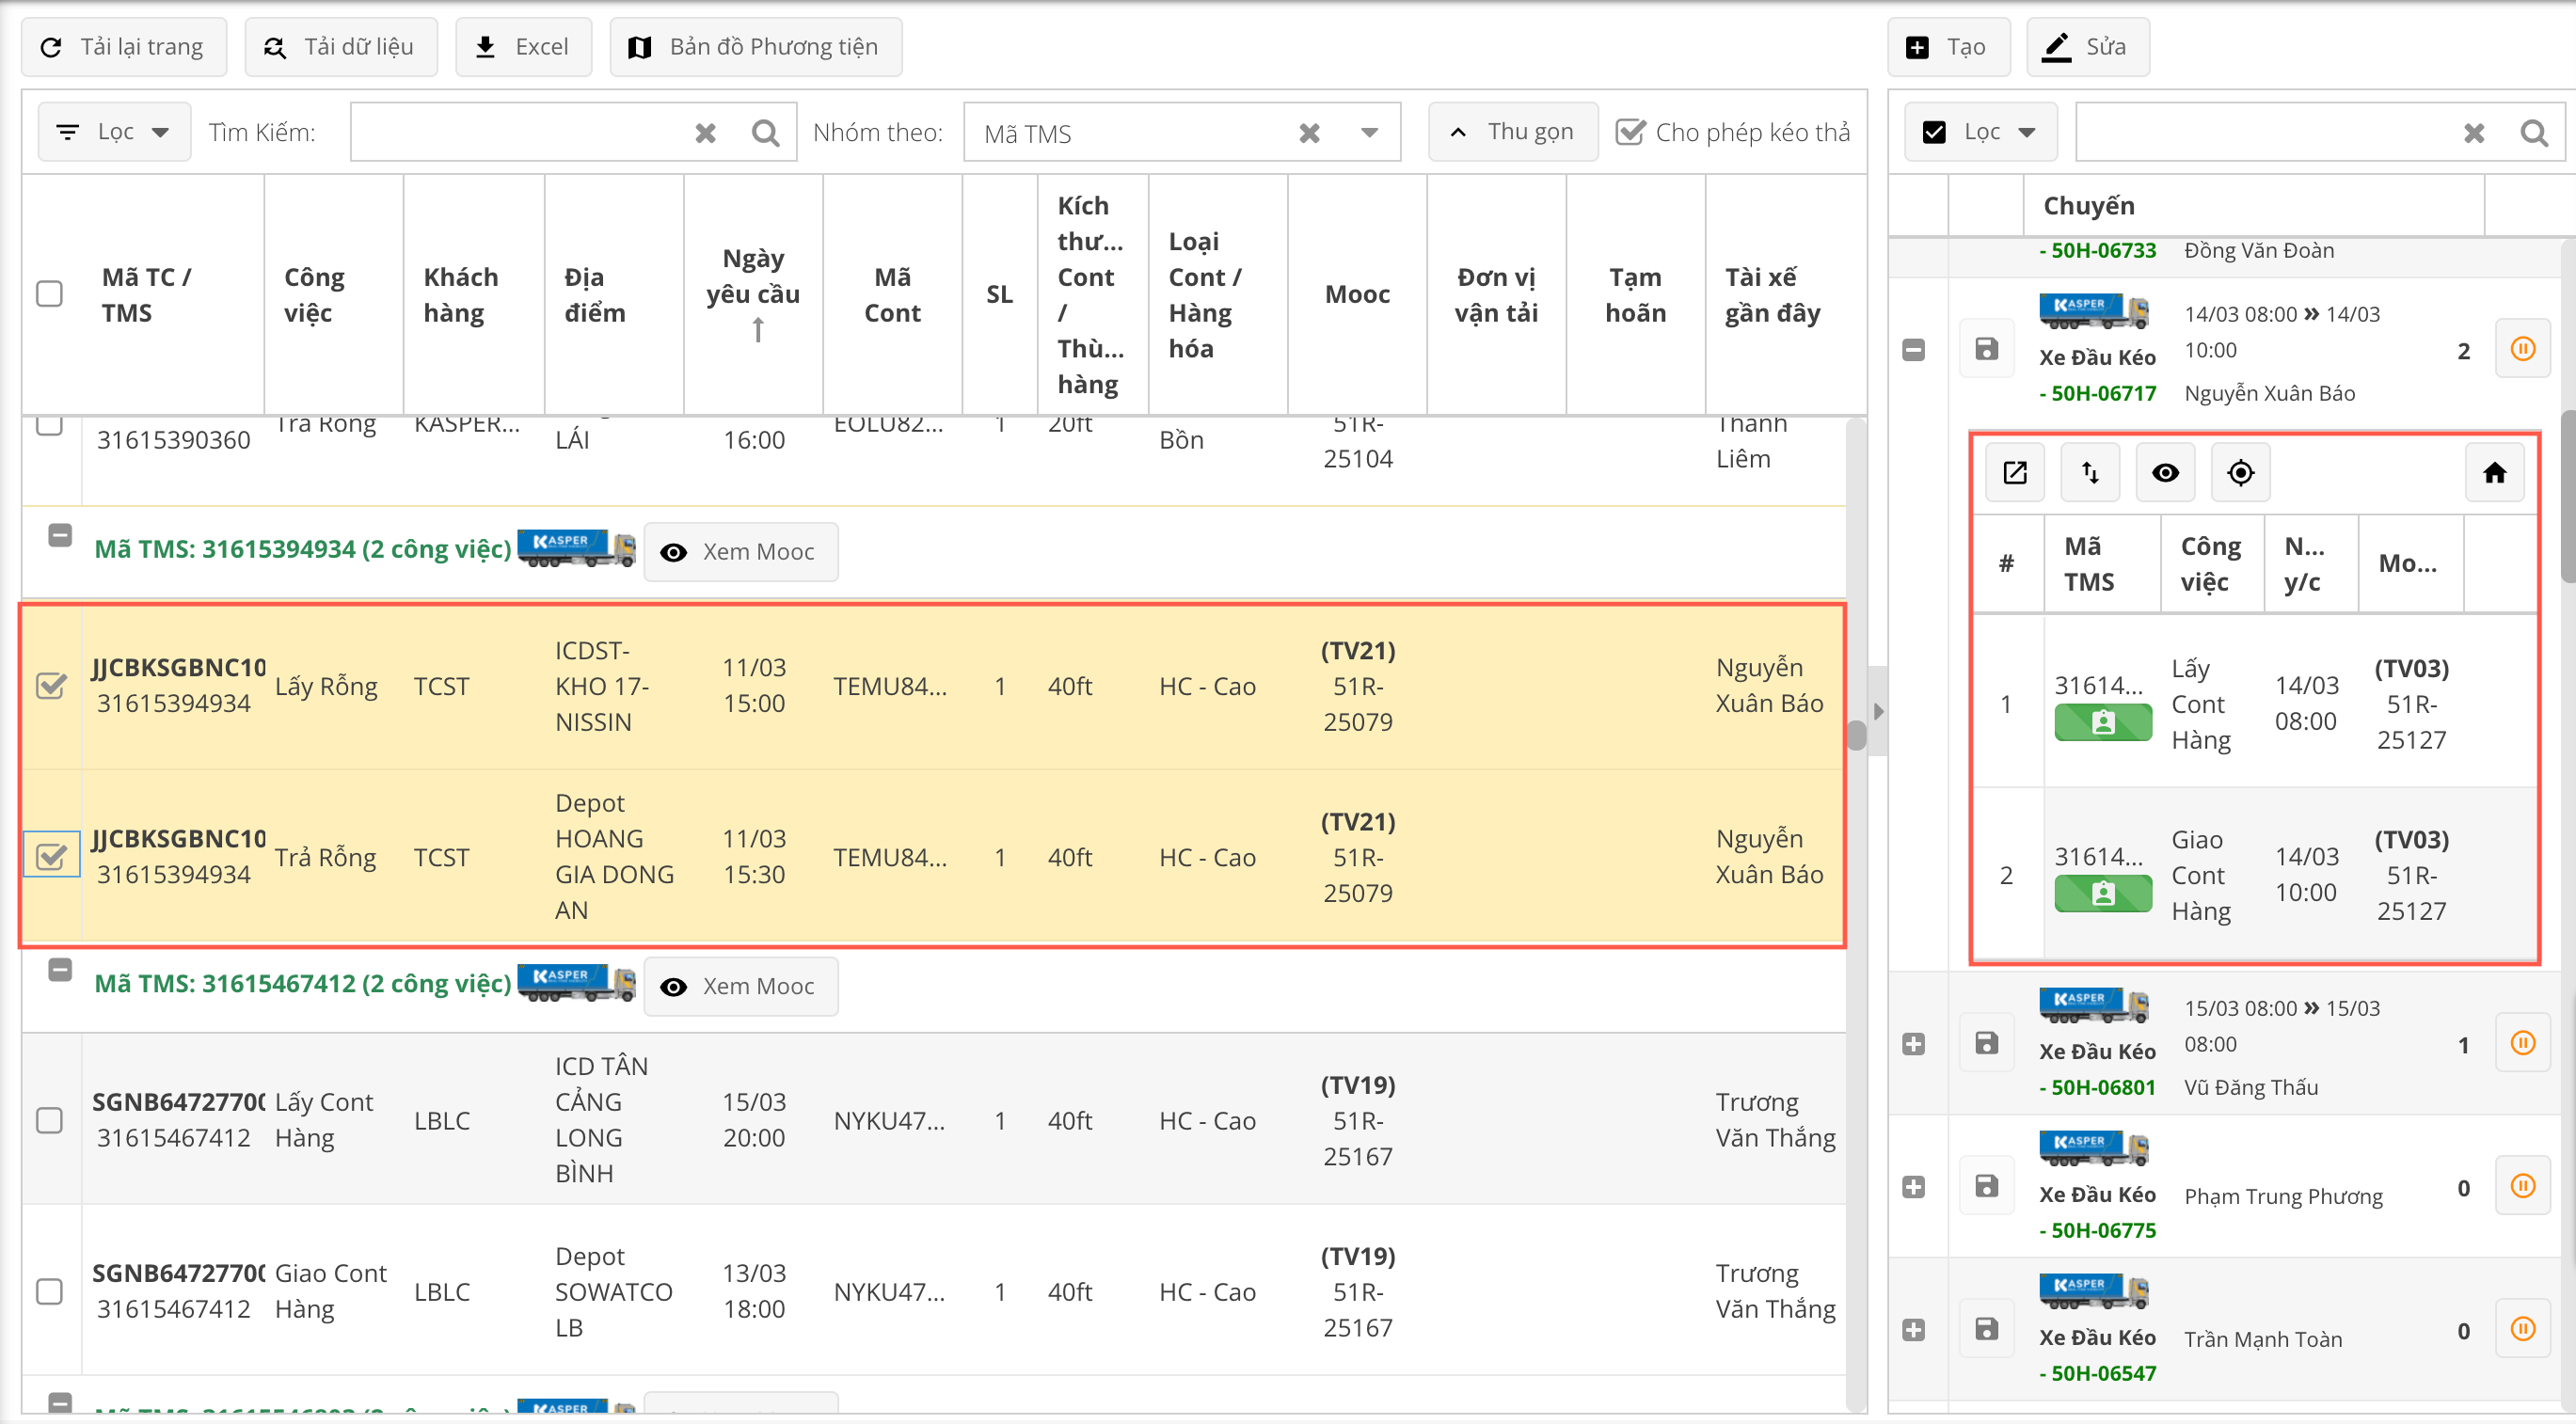Click Xem Mooc for TMS 31615467412
2576x1424 pixels.
pos(740,986)
